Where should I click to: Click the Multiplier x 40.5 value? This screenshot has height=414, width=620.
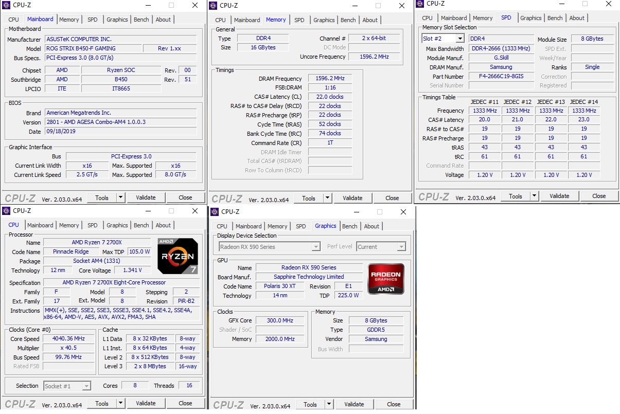click(69, 348)
